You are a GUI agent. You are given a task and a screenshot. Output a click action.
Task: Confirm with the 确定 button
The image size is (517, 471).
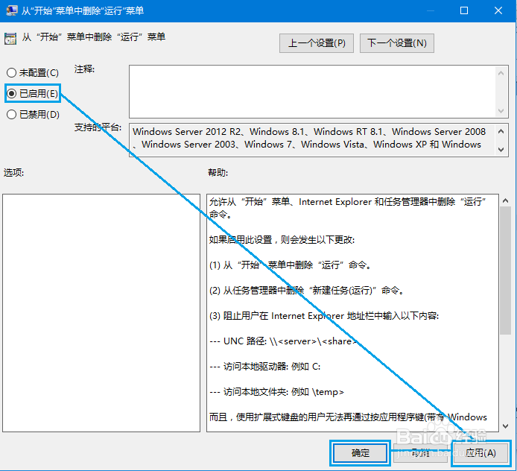[360, 453]
